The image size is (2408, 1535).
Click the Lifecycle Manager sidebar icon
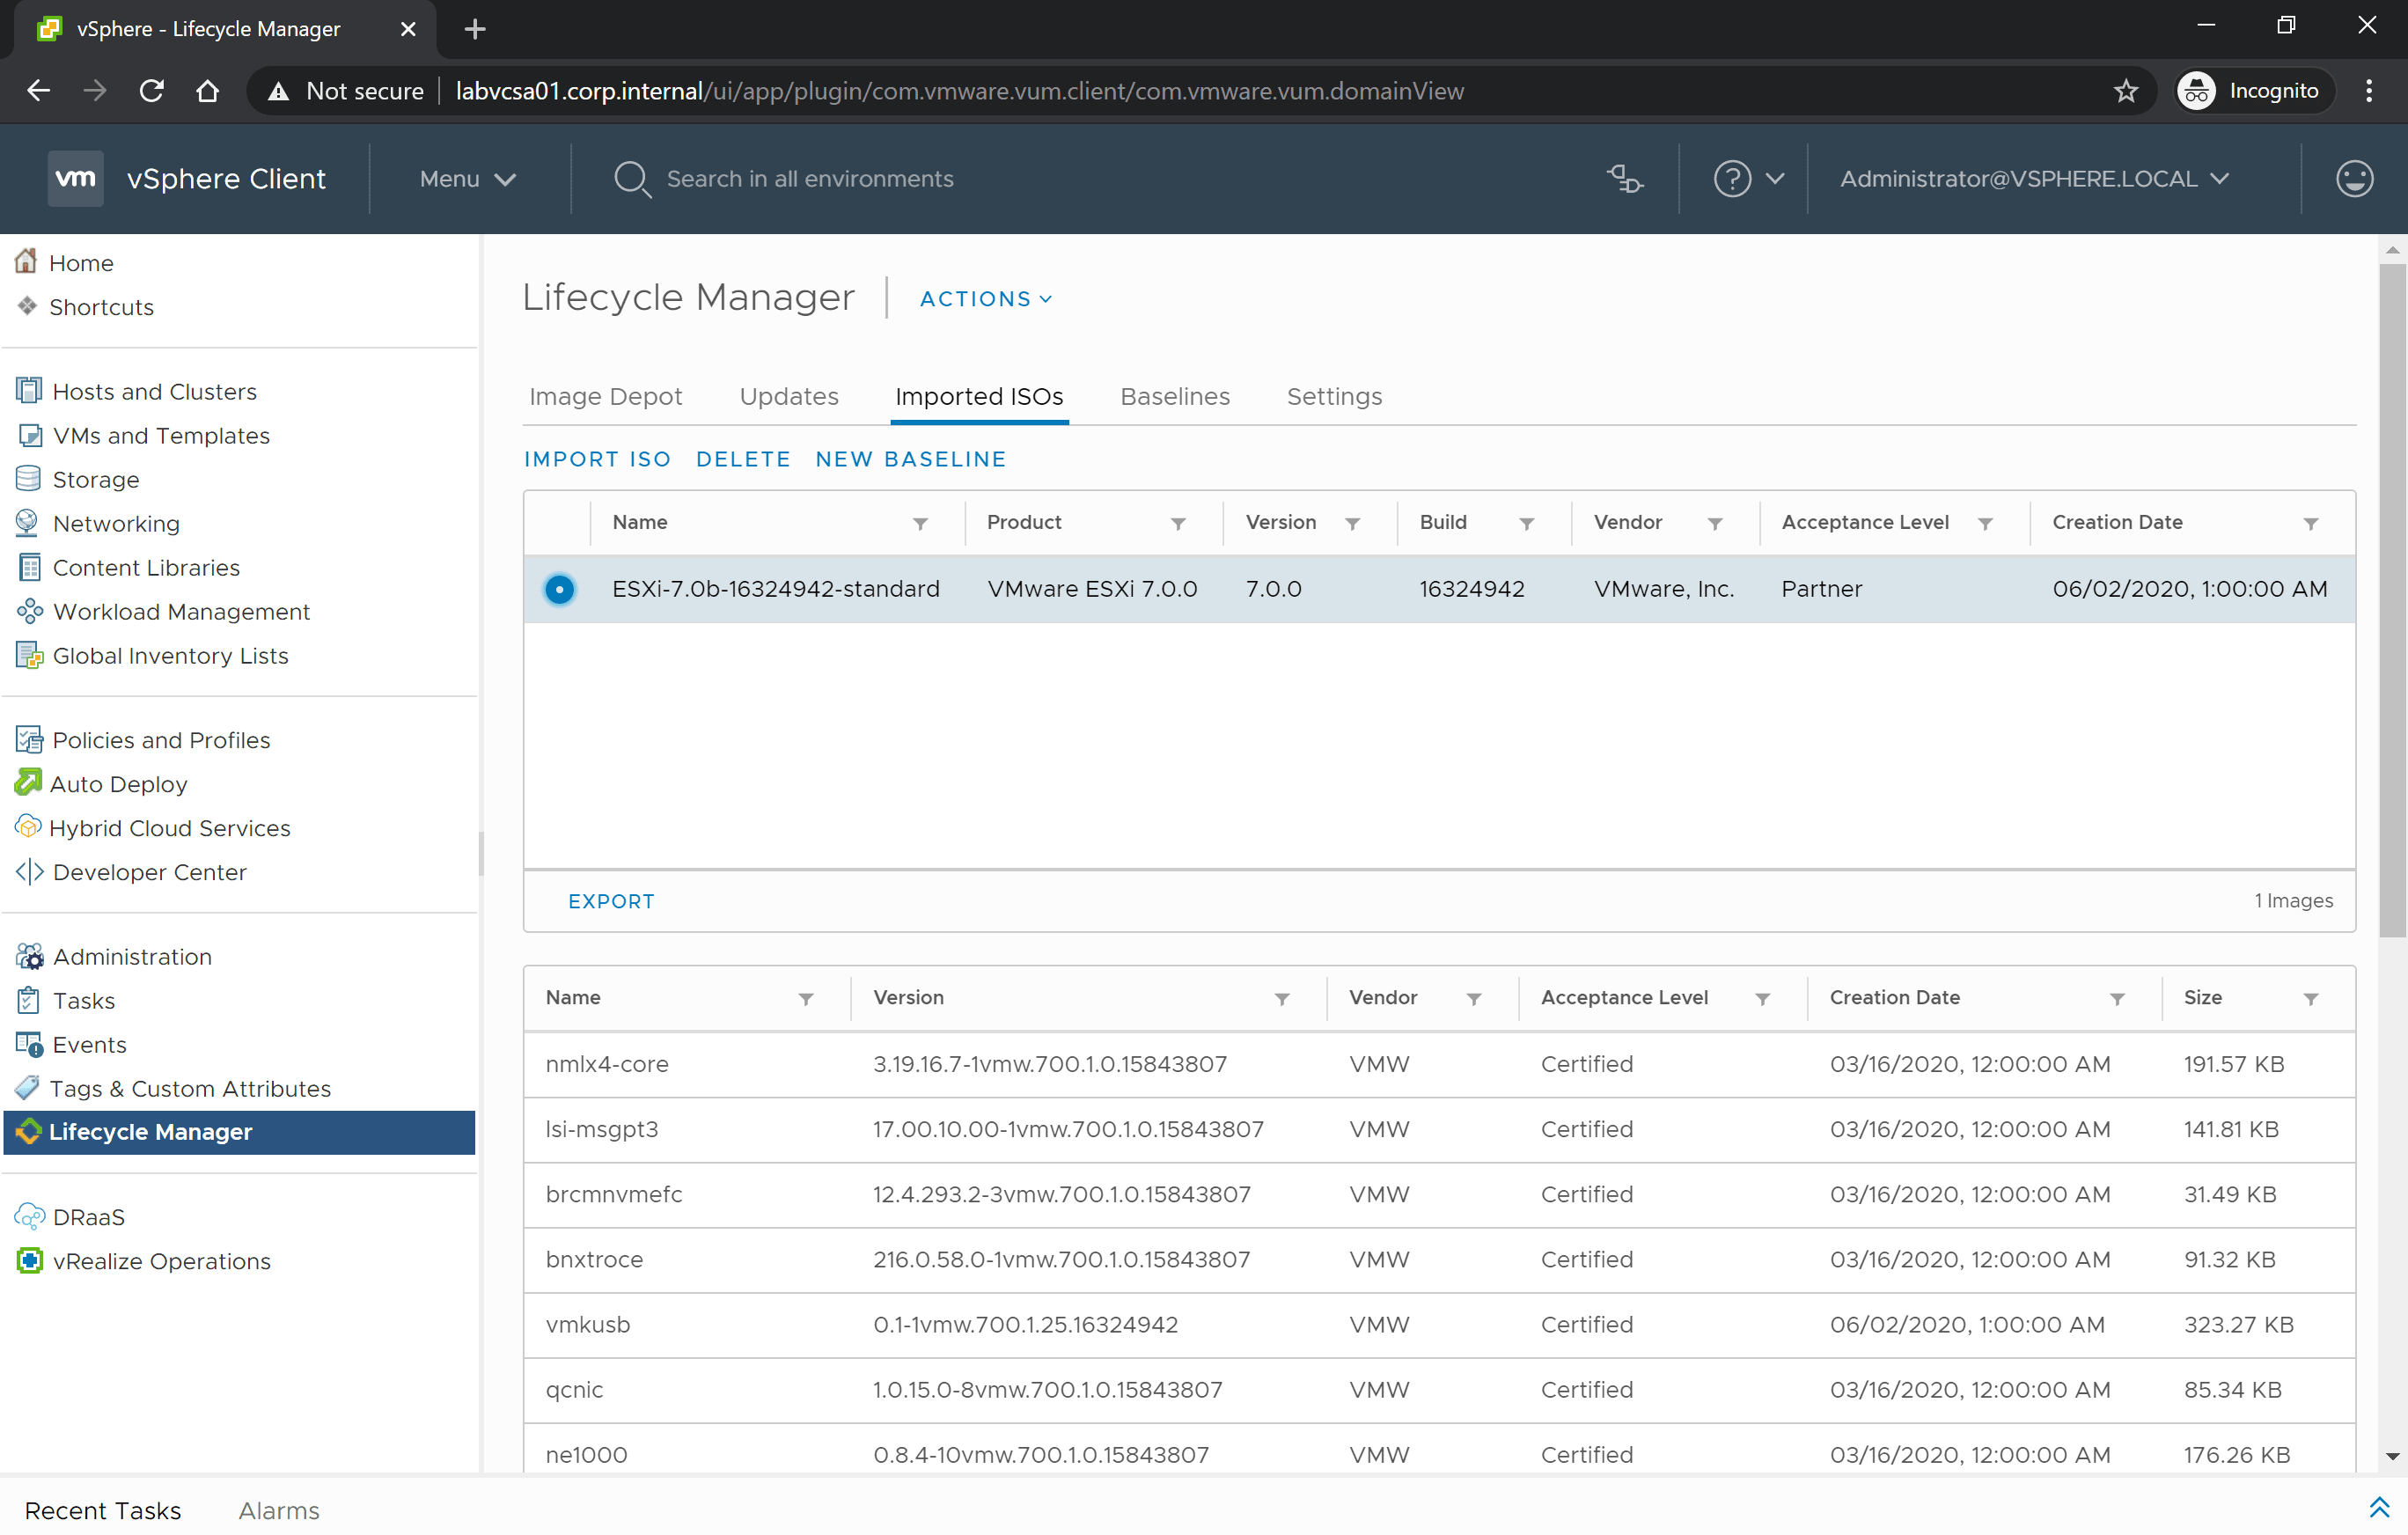coord(30,1132)
